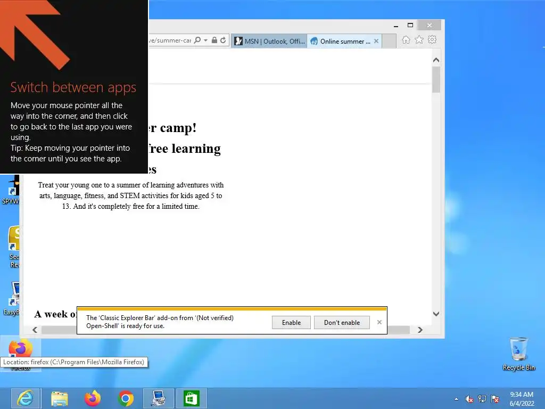The image size is (545, 409).
Task: Open the Windows Store taskbar icon
Action: click(192, 398)
